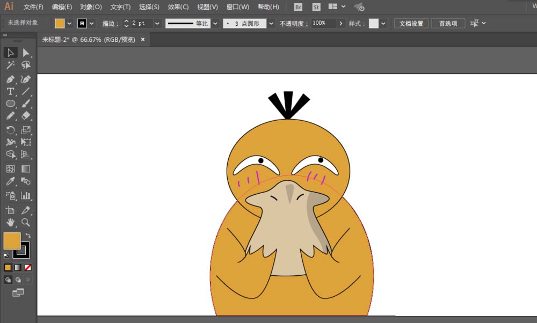Select the Free Transform tool

[x=26, y=142]
